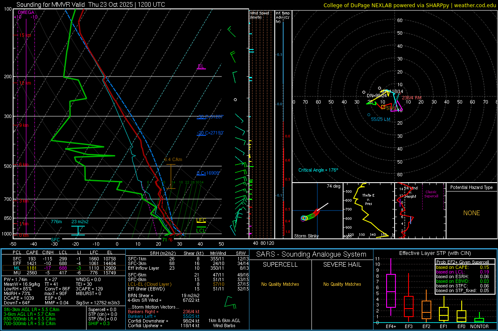Click the 'Corfidi Upshear = 118/14 kt' row
Viewport: 498px width, 331px height.
[x=164, y=326]
